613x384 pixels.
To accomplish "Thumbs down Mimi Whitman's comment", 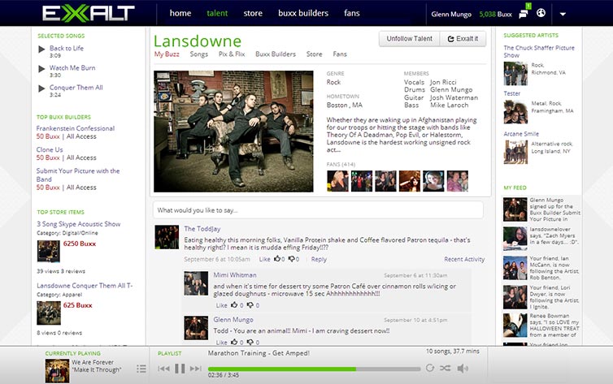I will pos(250,305).
